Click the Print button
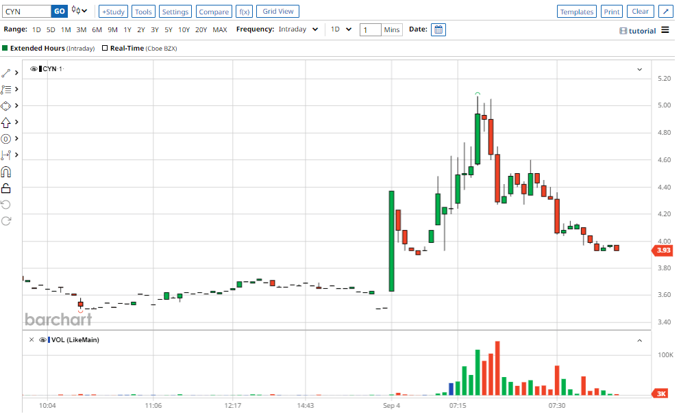Image resolution: width=681 pixels, height=414 pixels. (x=612, y=11)
